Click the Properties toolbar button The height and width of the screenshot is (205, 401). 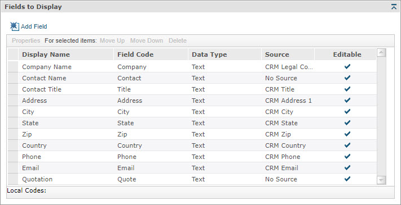coord(26,40)
